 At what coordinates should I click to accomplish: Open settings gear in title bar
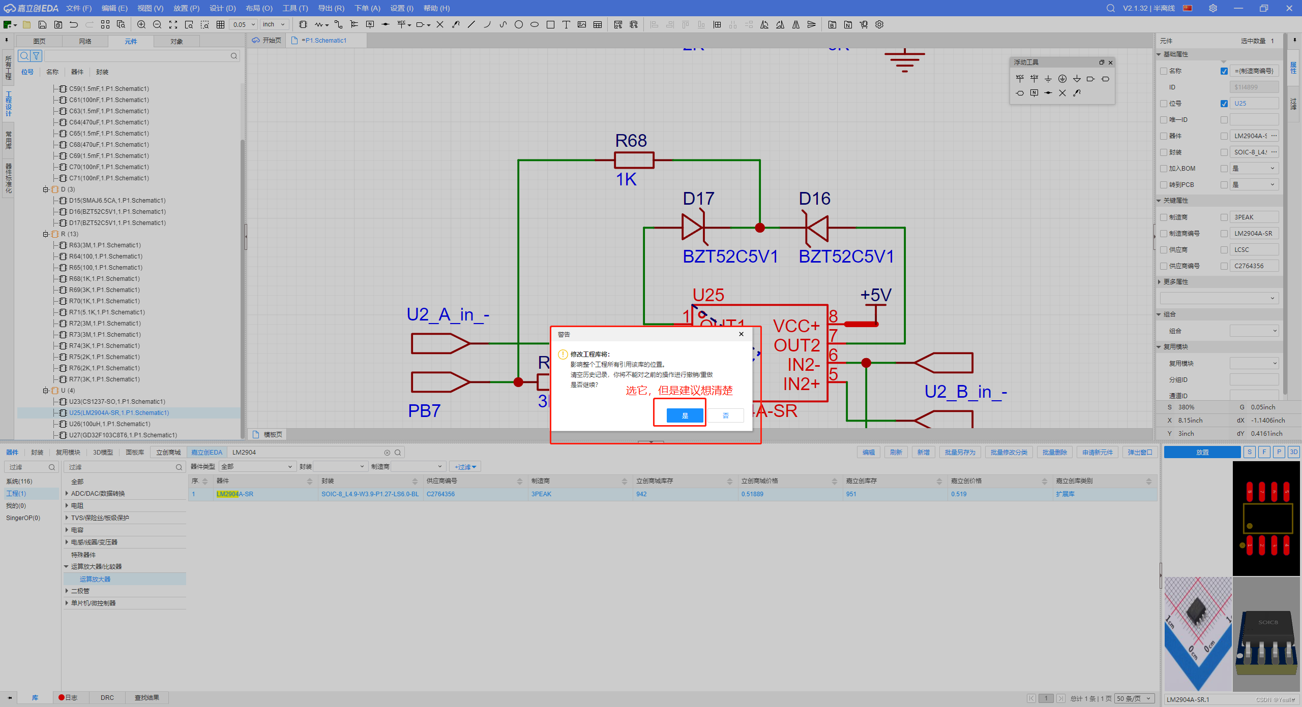(x=1213, y=8)
